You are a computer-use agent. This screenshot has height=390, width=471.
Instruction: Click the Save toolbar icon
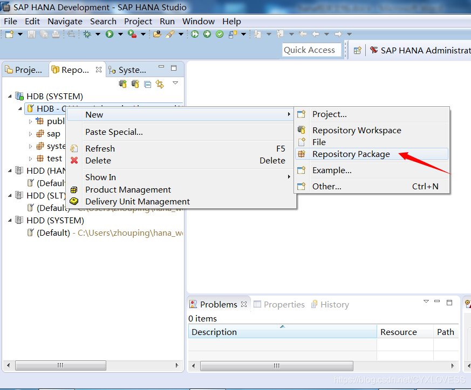coord(31,34)
